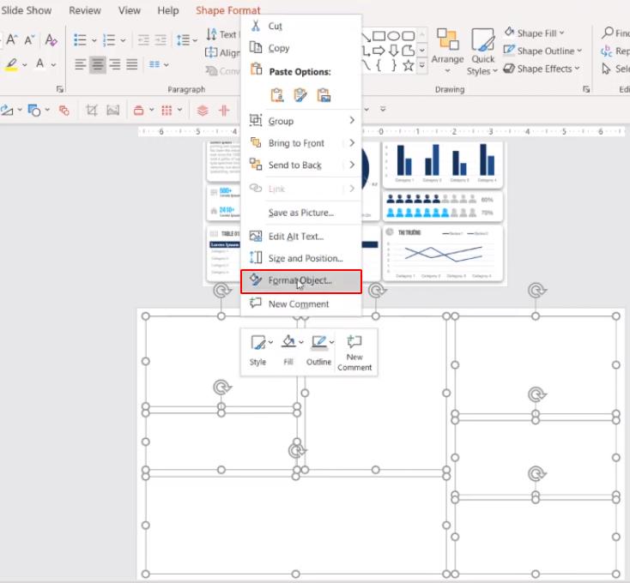Click the bullets list icon

click(80, 39)
